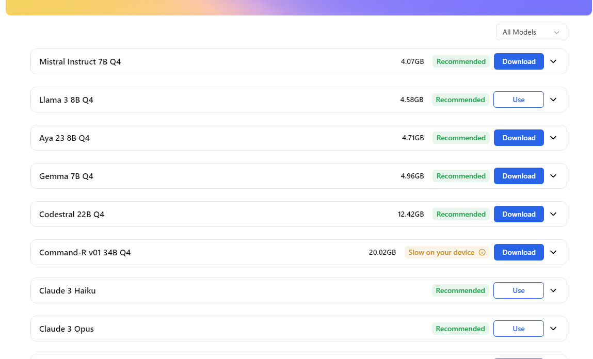Open the All Models filter dropdown

531,32
